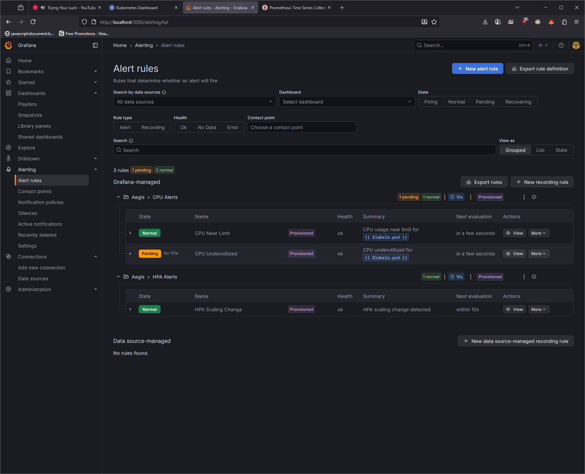Select the Recording rule type filter

[x=153, y=127]
